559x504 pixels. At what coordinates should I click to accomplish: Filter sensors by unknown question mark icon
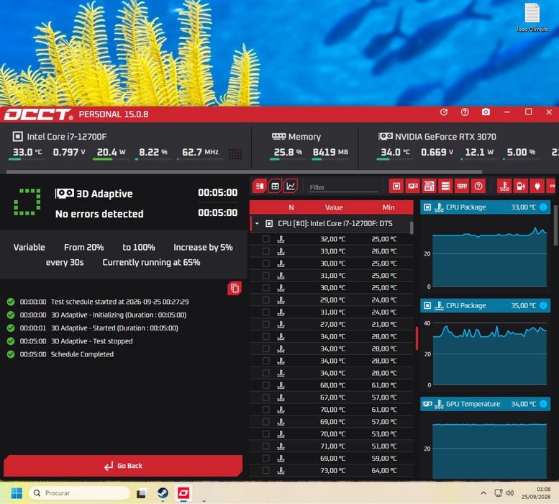[x=478, y=186]
